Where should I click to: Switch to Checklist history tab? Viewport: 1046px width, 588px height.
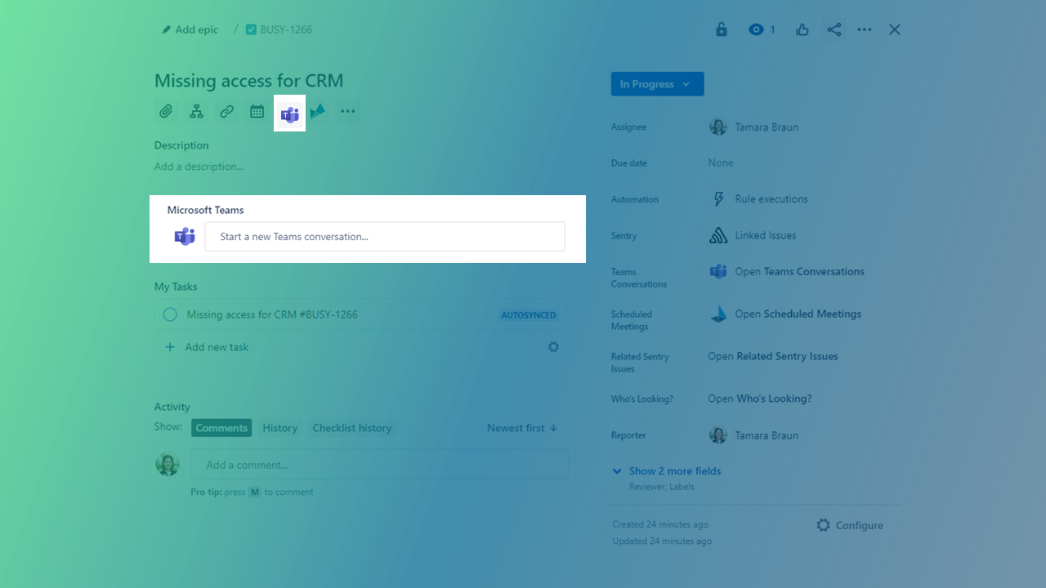tap(351, 428)
